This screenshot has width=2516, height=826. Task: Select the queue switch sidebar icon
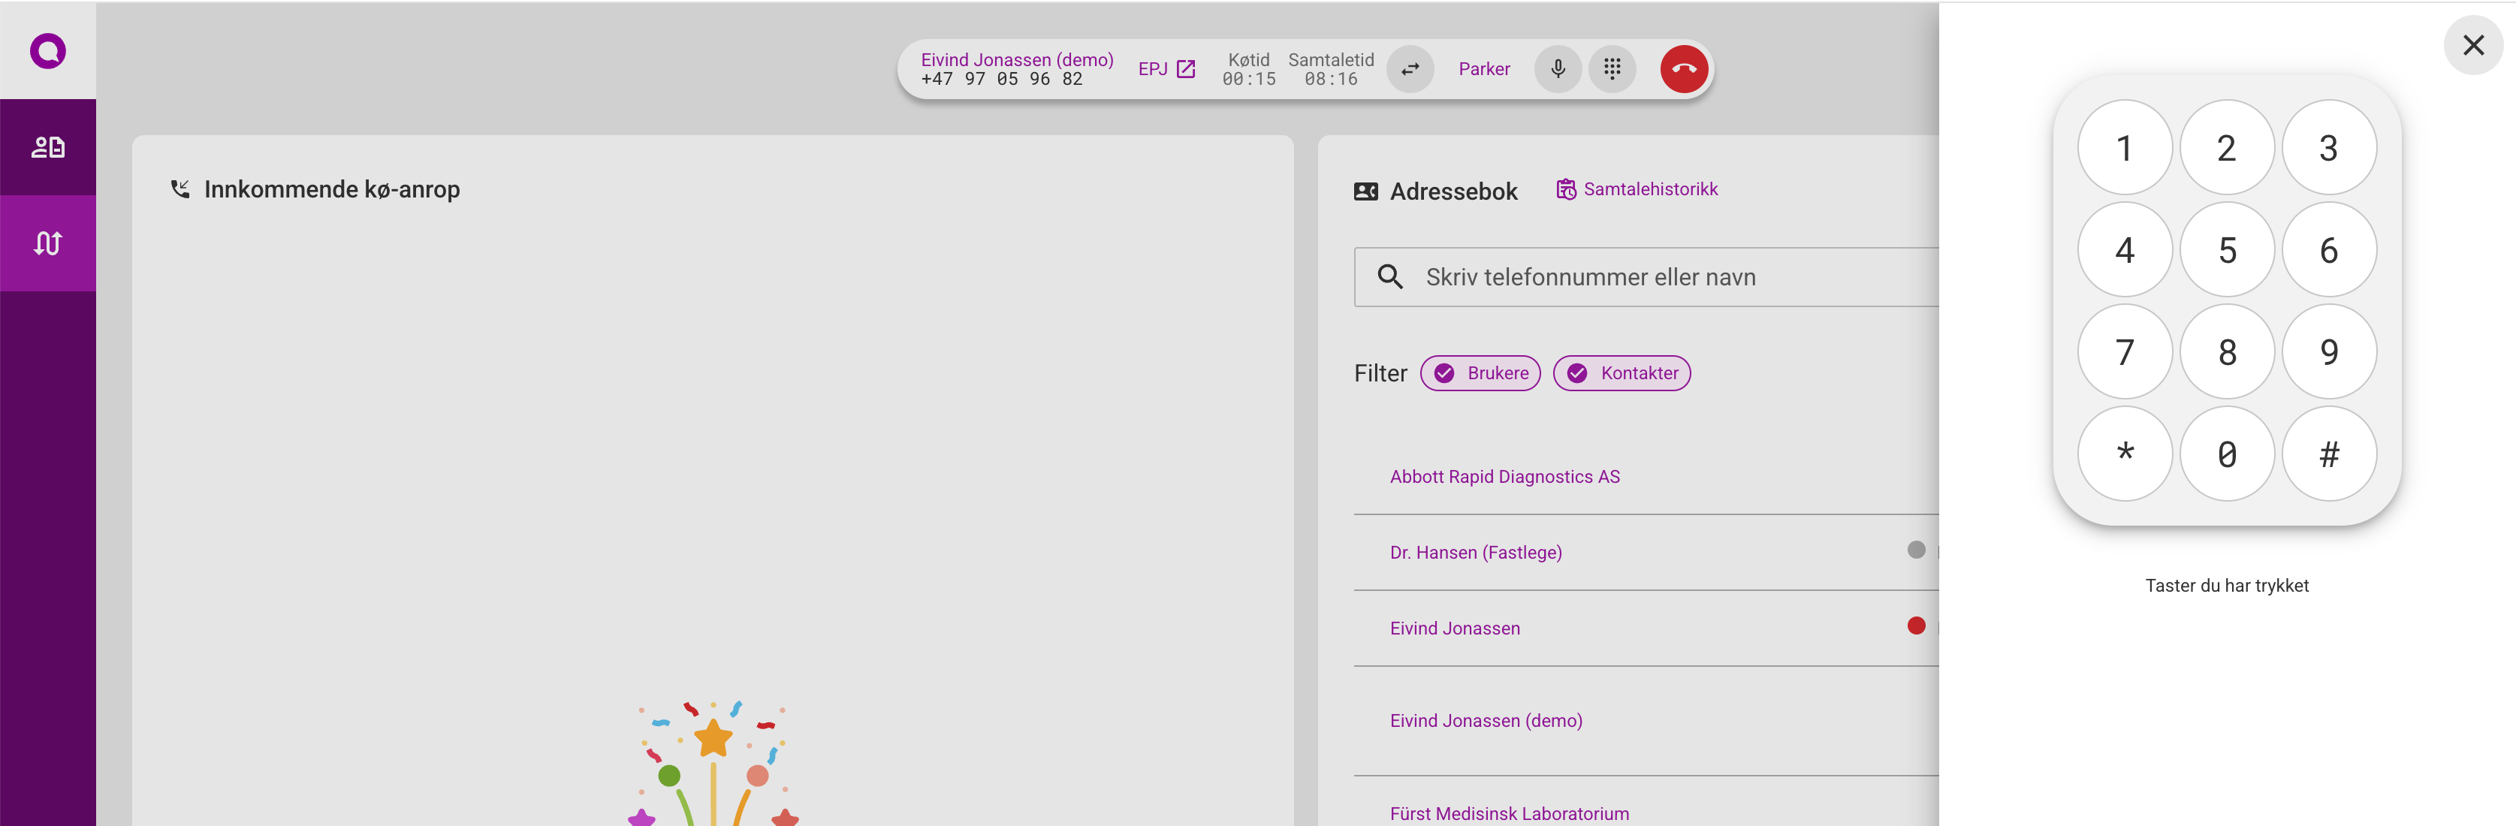48,243
